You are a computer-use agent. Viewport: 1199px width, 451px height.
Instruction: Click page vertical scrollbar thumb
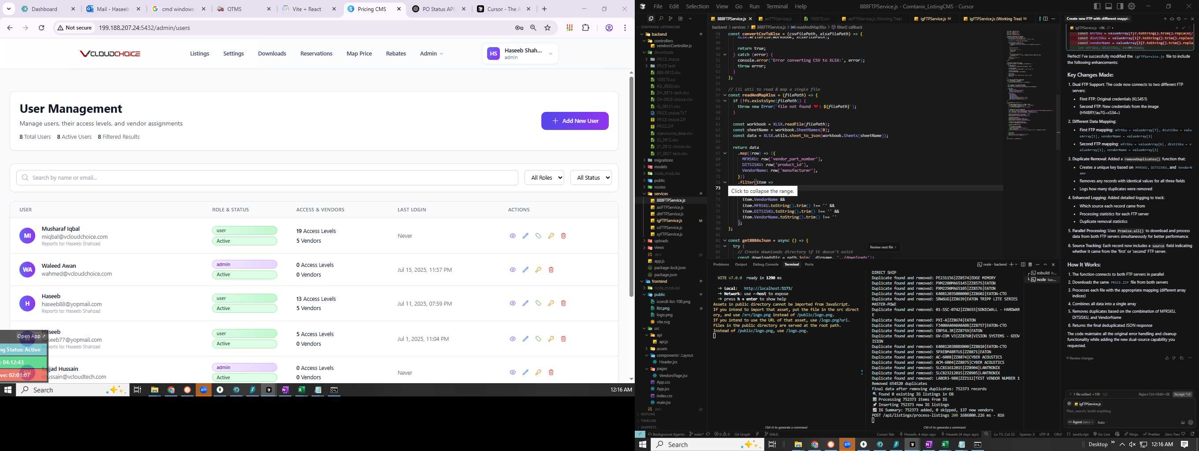pos(631,186)
